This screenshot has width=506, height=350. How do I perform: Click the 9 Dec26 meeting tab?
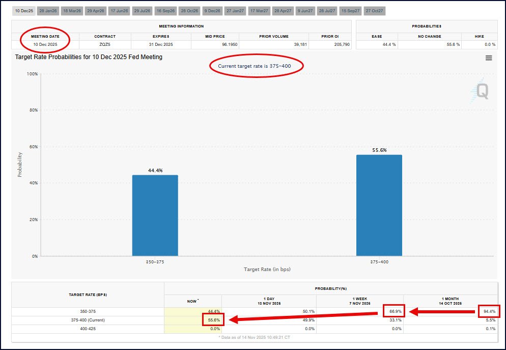point(212,11)
